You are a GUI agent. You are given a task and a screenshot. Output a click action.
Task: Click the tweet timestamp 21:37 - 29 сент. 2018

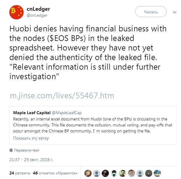31,160
